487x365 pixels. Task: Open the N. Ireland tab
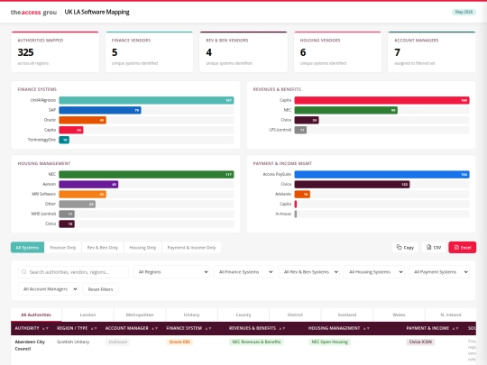point(450,315)
